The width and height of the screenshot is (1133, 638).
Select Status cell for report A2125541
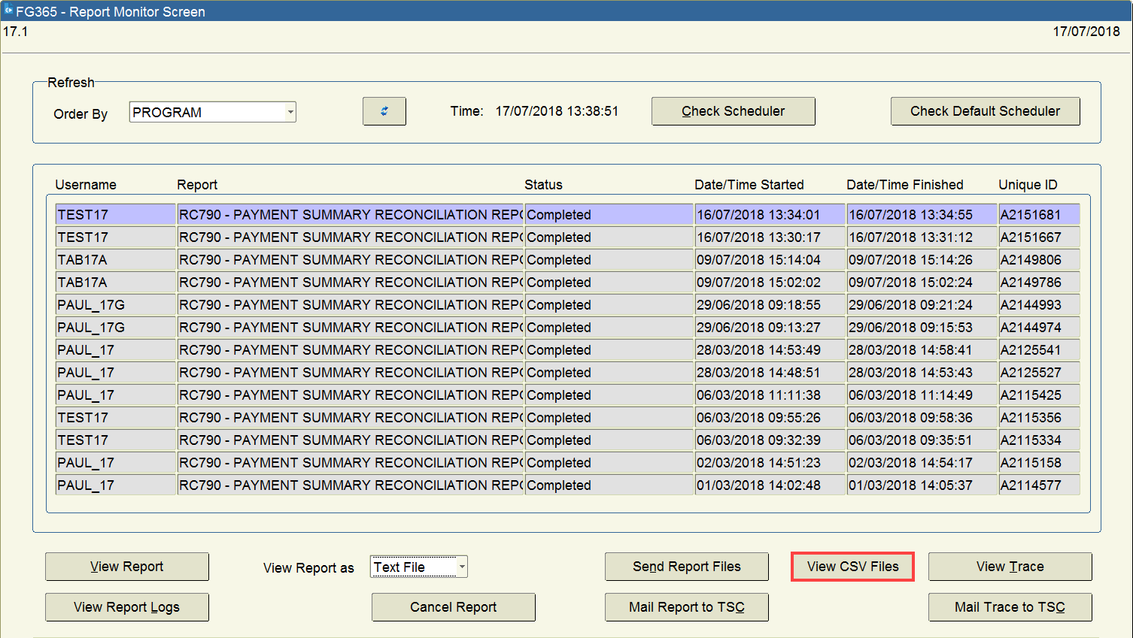click(608, 350)
